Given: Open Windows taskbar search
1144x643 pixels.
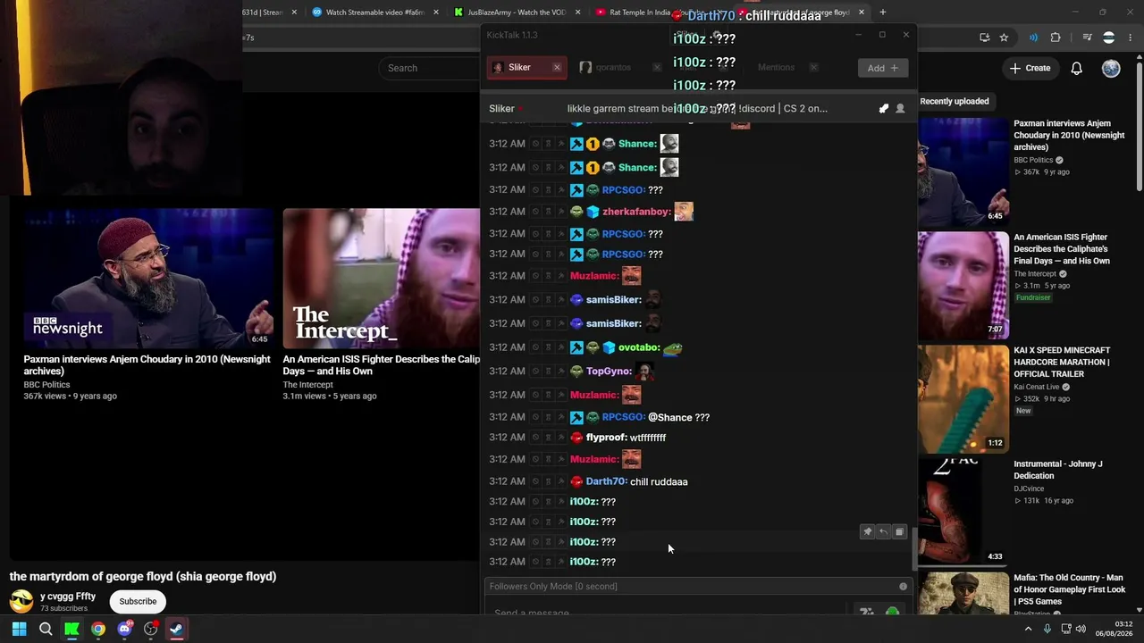Looking at the screenshot, I should (46, 630).
